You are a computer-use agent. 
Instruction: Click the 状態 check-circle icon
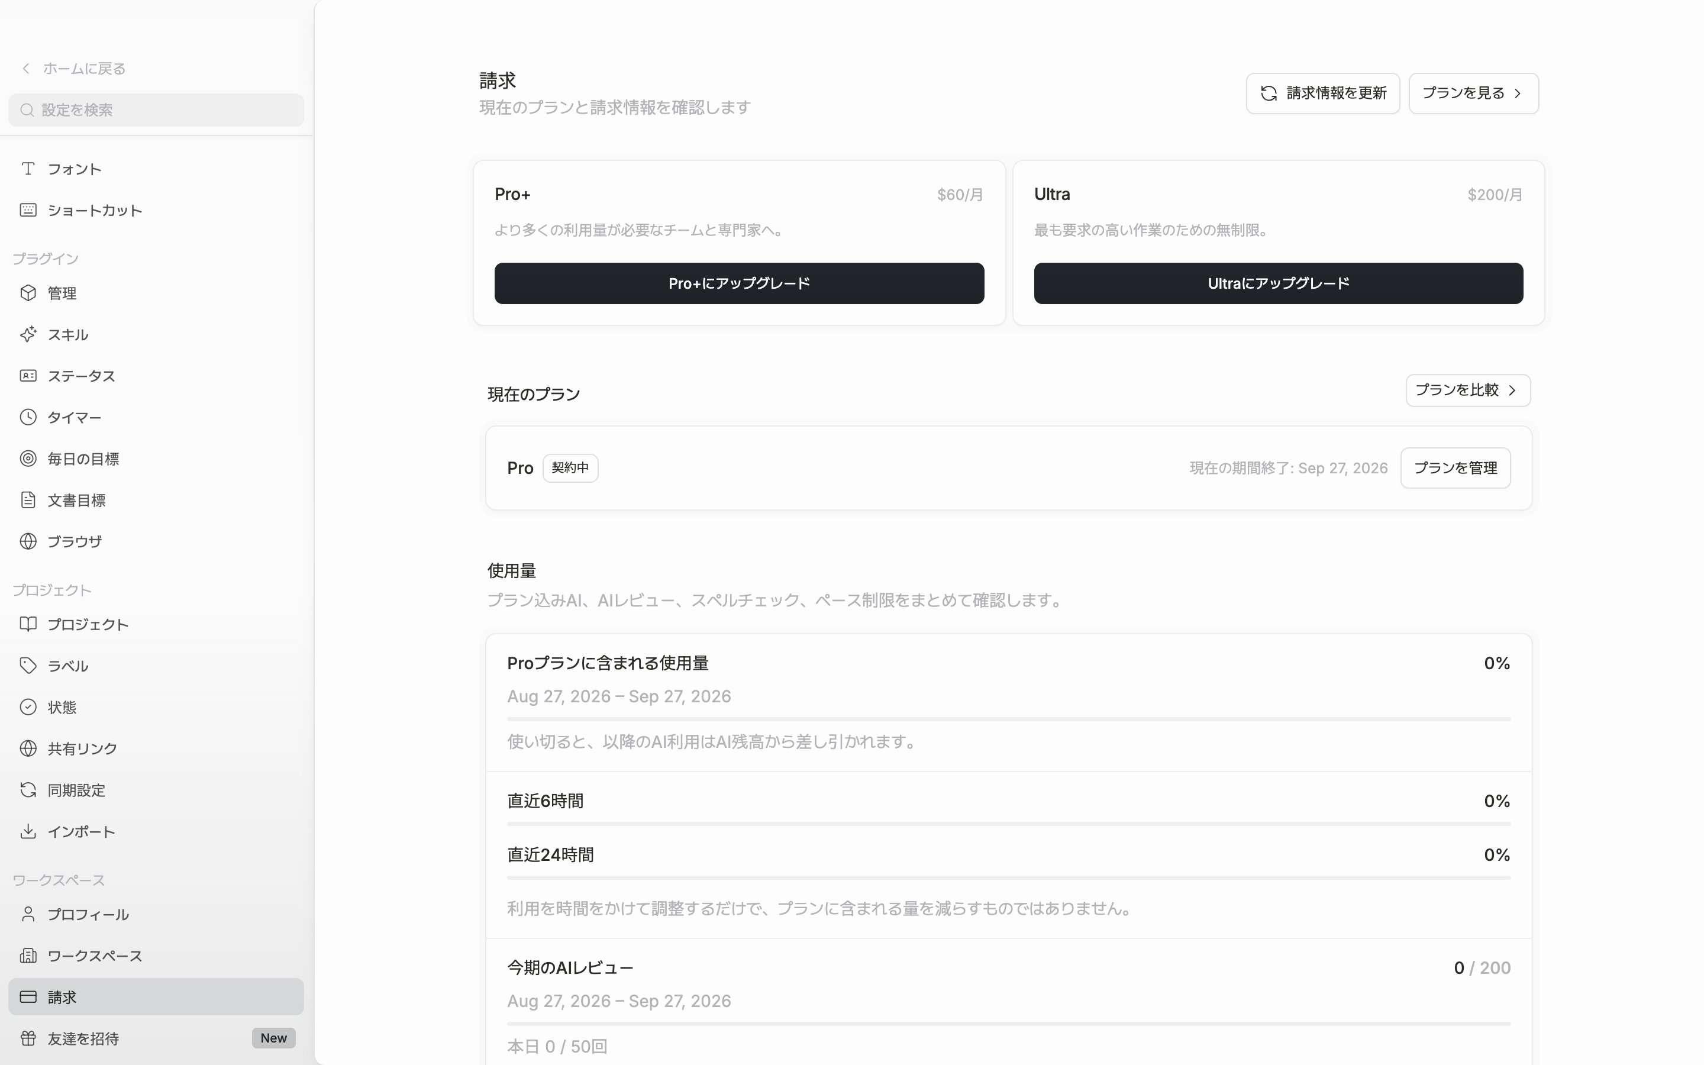pyautogui.click(x=28, y=707)
